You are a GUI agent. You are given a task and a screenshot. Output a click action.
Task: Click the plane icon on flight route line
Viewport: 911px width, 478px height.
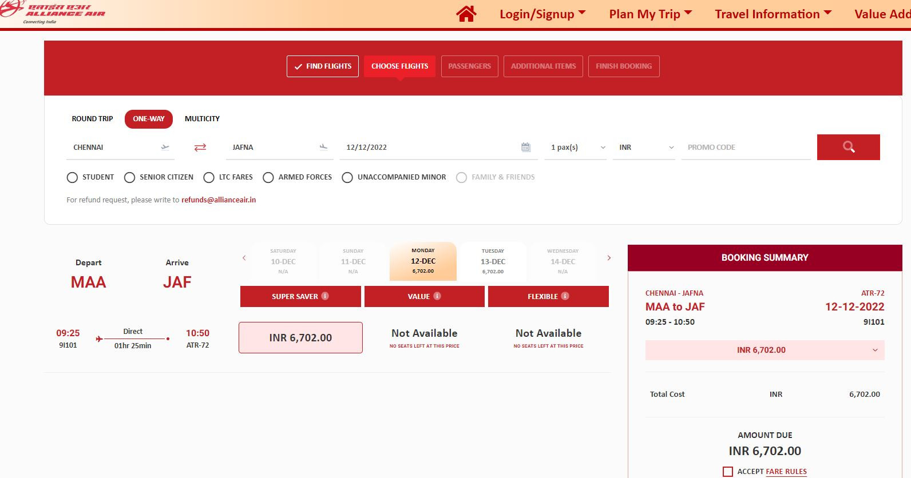[100, 339]
